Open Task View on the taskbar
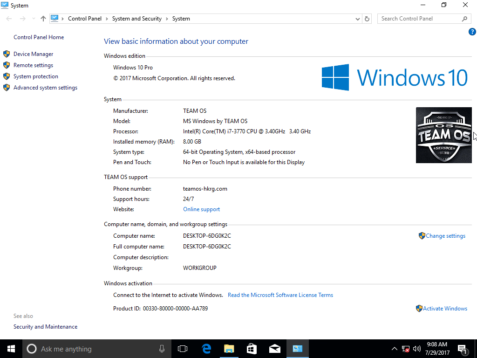Image resolution: width=477 pixels, height=358 pixels. point(183,349)
